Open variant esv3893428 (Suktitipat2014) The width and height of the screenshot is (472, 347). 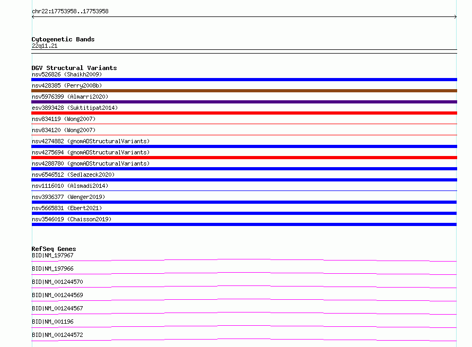[75, 108]
